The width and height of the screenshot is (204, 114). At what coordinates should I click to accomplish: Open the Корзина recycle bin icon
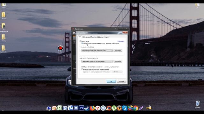198,104
